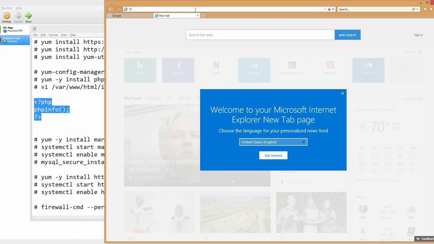The height and width of the screenshot is (244, 434).
Task: Open the Facebook top site tile
Action: coord(178,70)
